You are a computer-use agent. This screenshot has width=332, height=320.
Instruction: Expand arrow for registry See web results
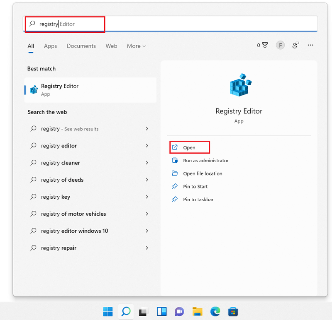pyautogui.click(x=147, y=129)
